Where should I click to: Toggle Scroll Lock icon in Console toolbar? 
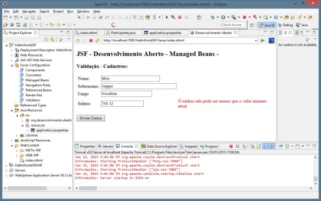click(x=259, y=146)
